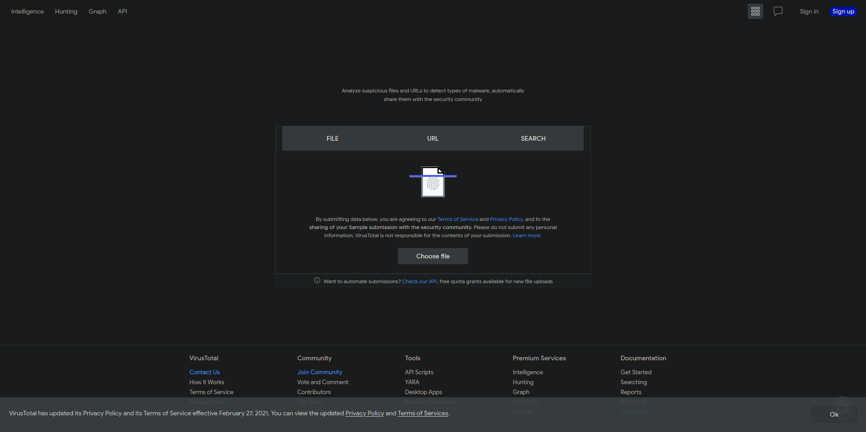Switch to the FILE tab
866x432 pixels.
332,138
